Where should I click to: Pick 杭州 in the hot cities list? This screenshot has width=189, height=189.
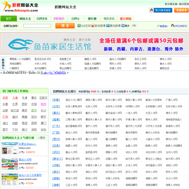44,104
